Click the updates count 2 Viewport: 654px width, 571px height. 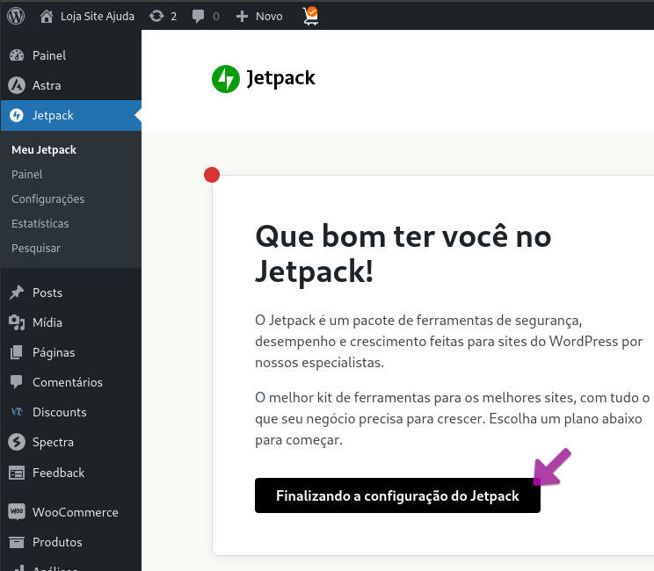tap(173, 17)
